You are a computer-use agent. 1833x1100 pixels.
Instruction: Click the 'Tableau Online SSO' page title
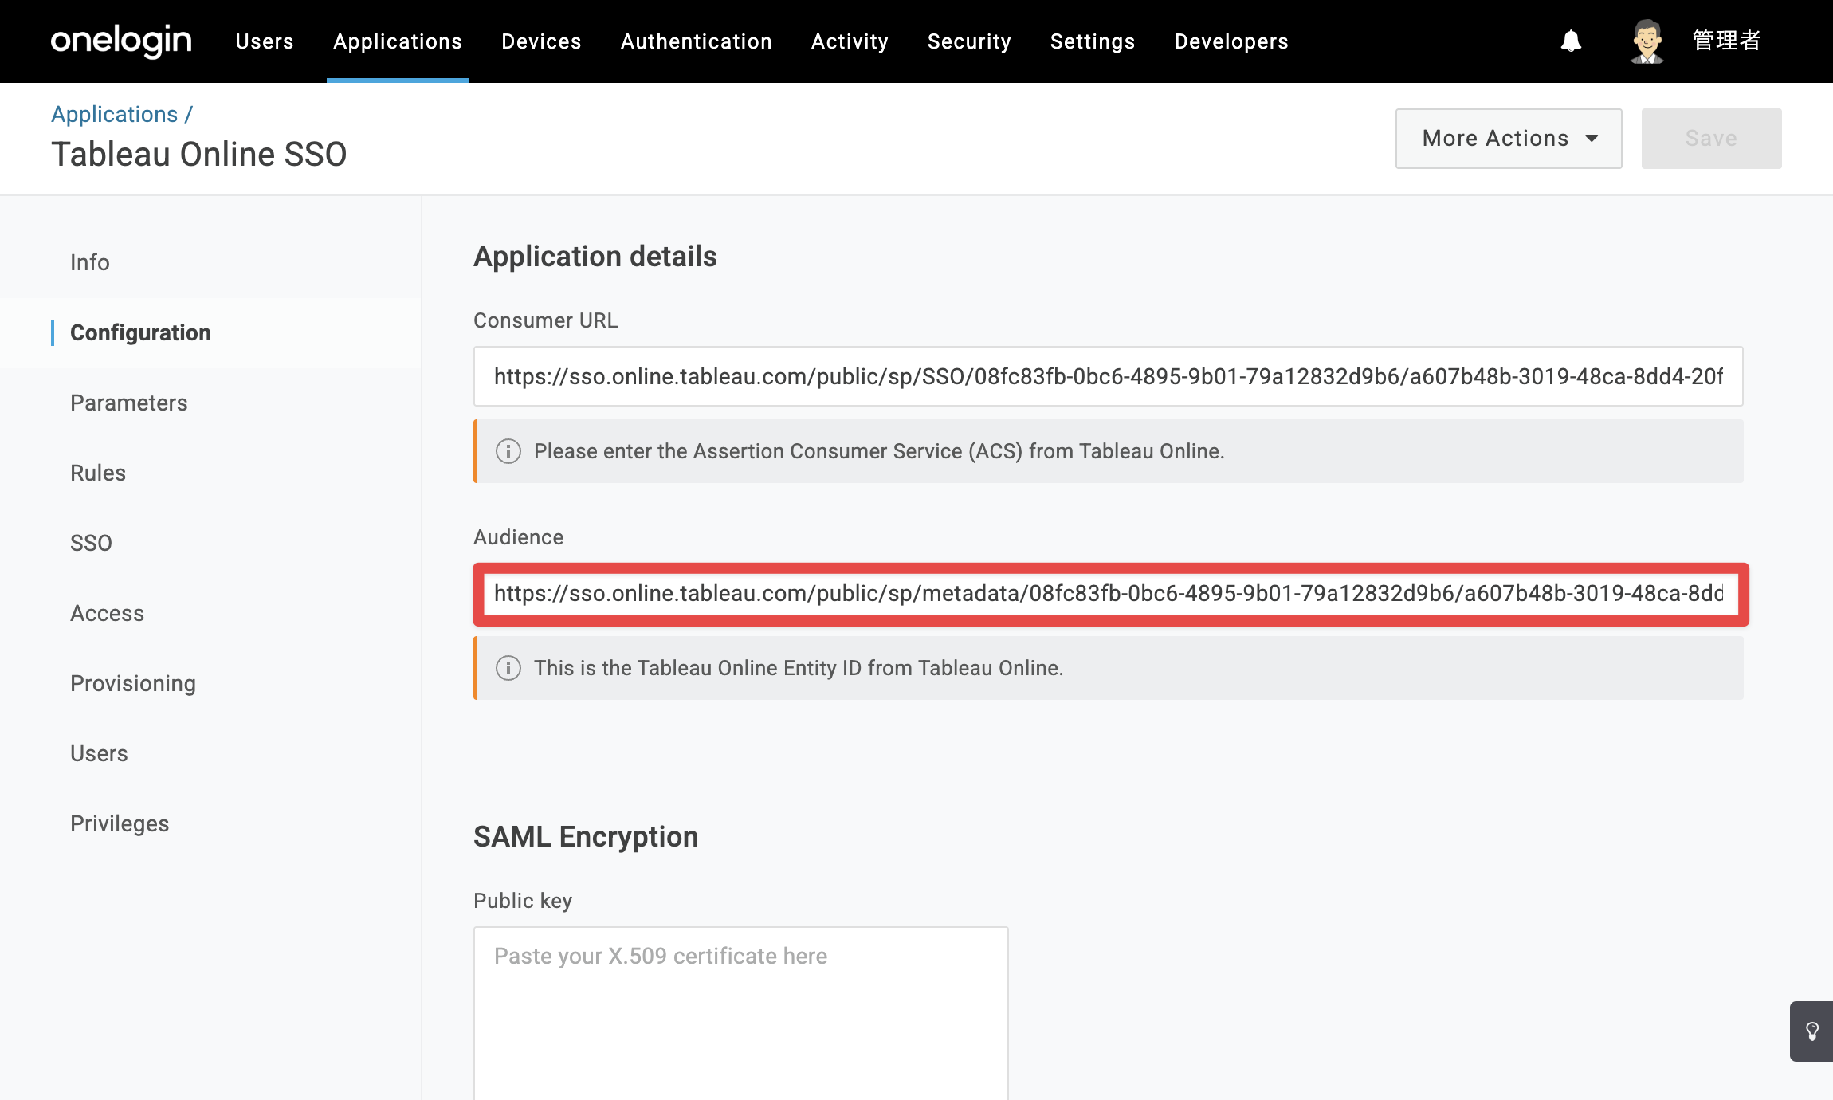198,155
